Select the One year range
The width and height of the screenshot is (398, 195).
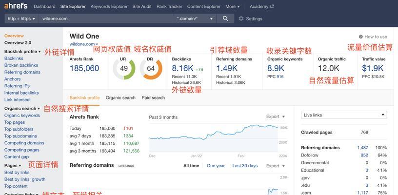tap(216, 166)
